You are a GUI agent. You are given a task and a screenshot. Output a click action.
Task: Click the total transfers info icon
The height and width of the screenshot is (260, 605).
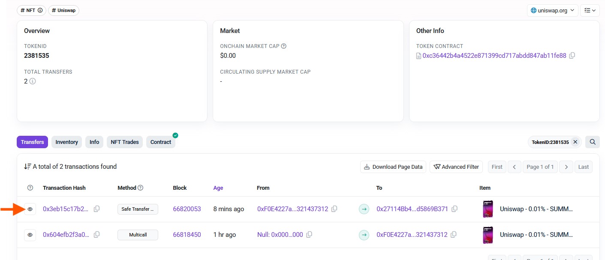coord(33,81)
